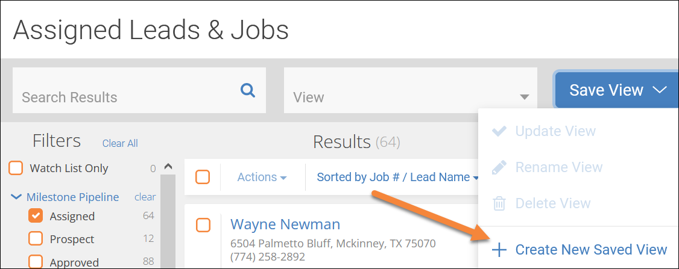Toggle the Watch List Only checkbox
679x269 pixels.
click(16, 169)
